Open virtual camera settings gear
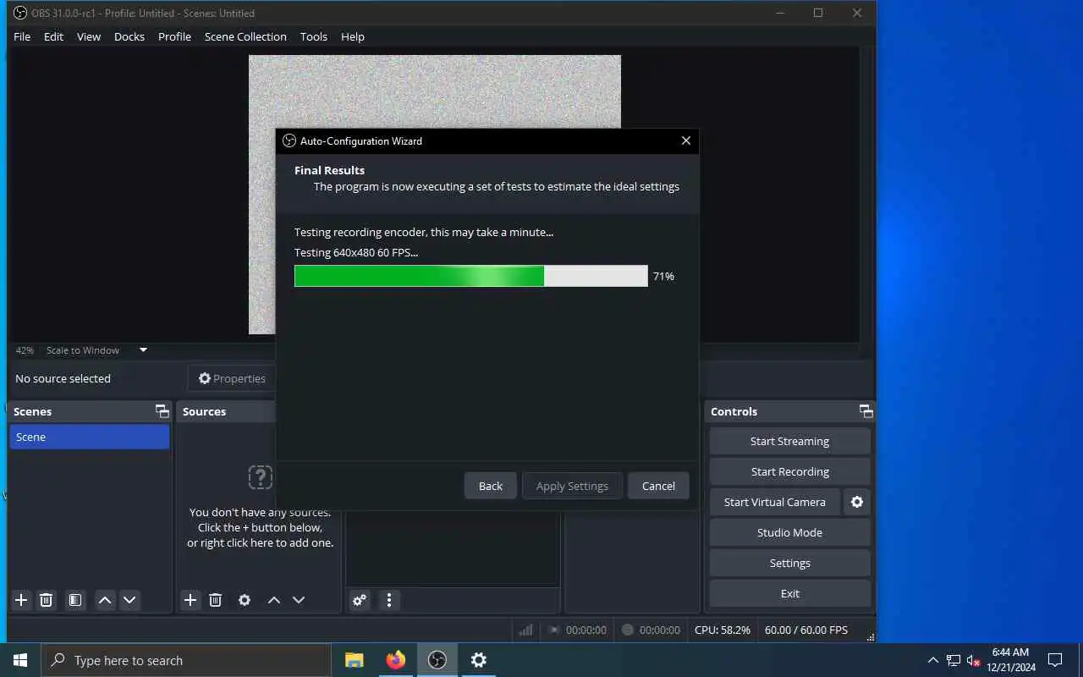The height and width of the screenshot is (677, 1083). click(857, 502)
